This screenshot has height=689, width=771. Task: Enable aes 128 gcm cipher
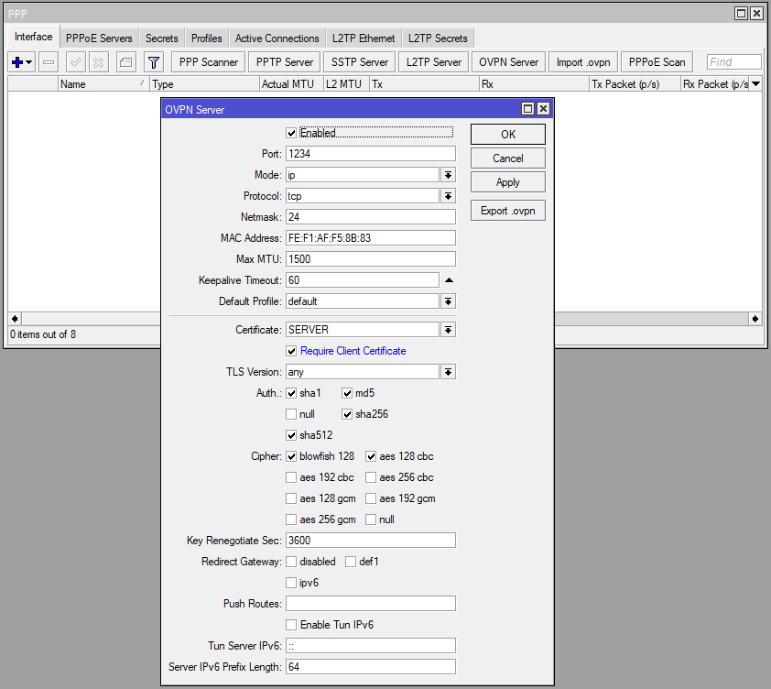[x=291, y=498]
